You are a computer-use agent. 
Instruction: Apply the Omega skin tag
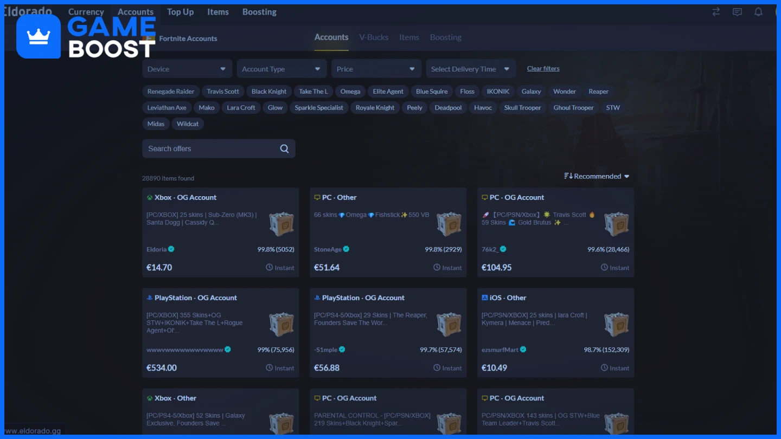click(350, 92)
